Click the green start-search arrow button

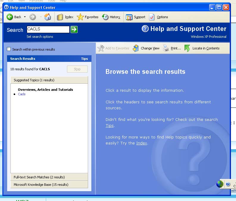coord(74,29)
